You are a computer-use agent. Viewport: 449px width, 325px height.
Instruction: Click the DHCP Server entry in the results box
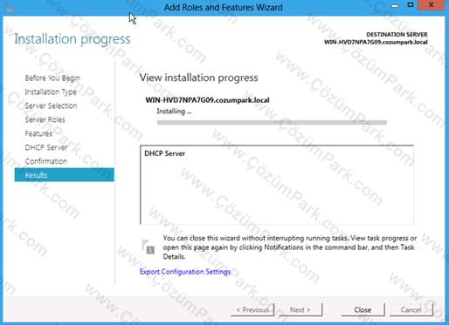click(165, 153)
